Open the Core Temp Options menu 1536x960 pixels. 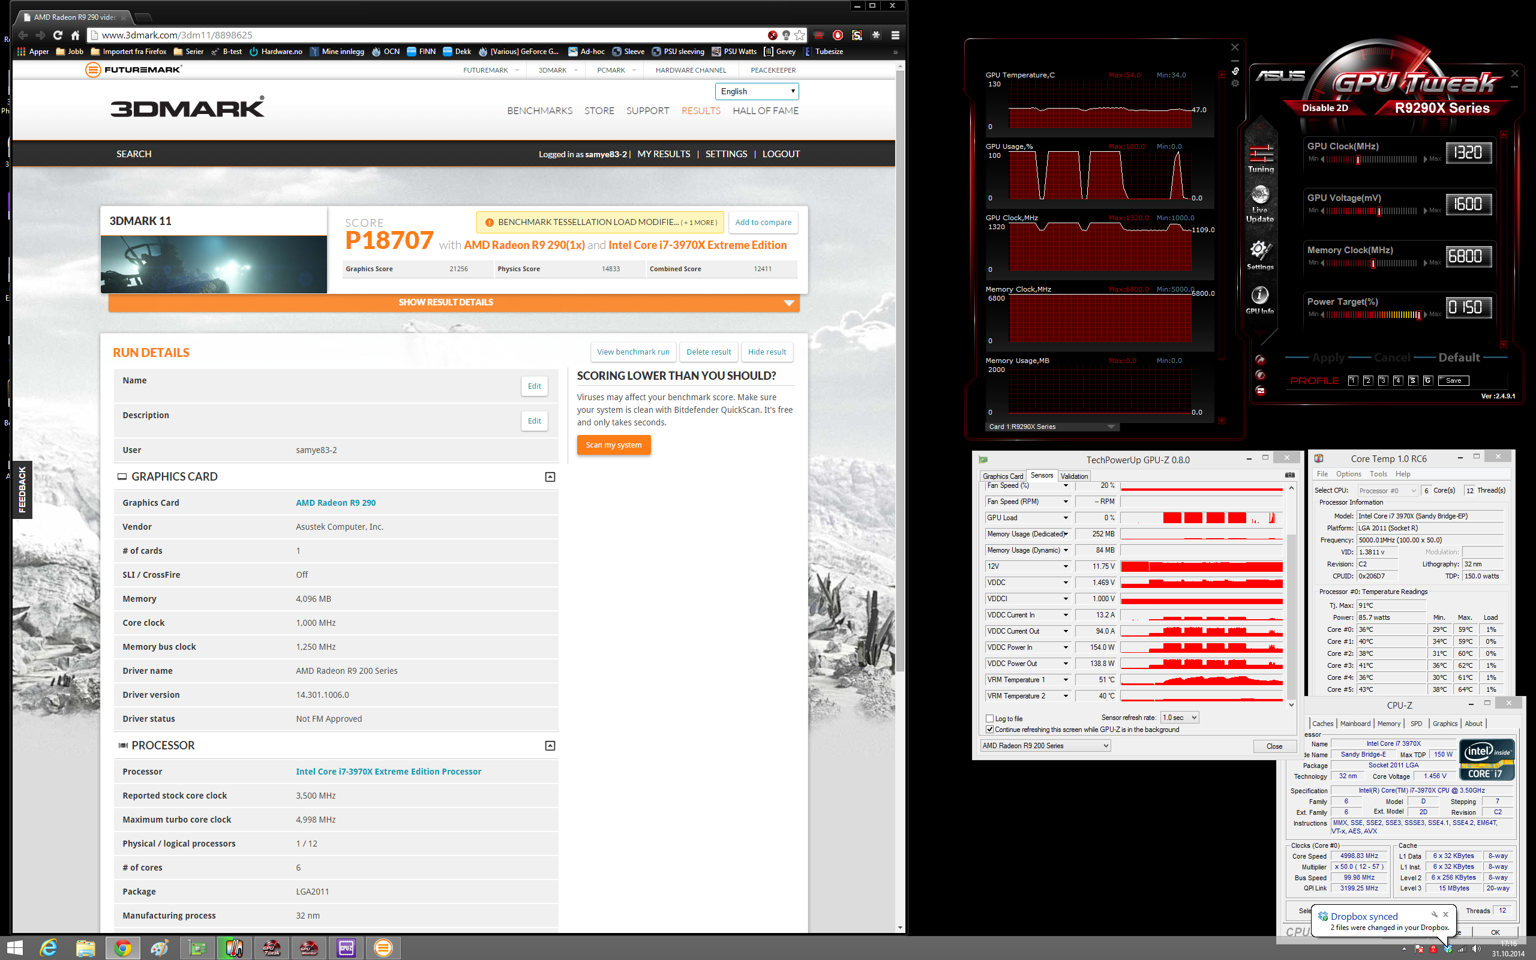click(x=1348, y=473)
